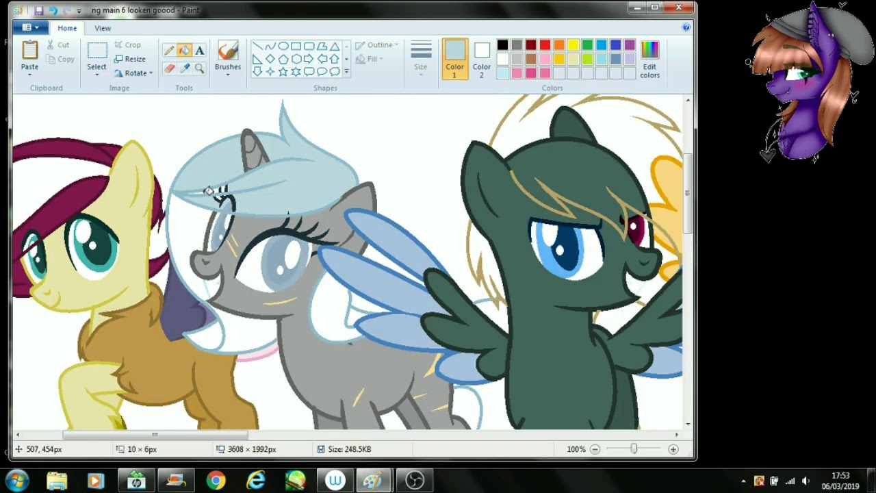This screenshot has width=876, height=493.
Task: Open Google Chrome from the taskbar
Action: (x=216, y=481)
